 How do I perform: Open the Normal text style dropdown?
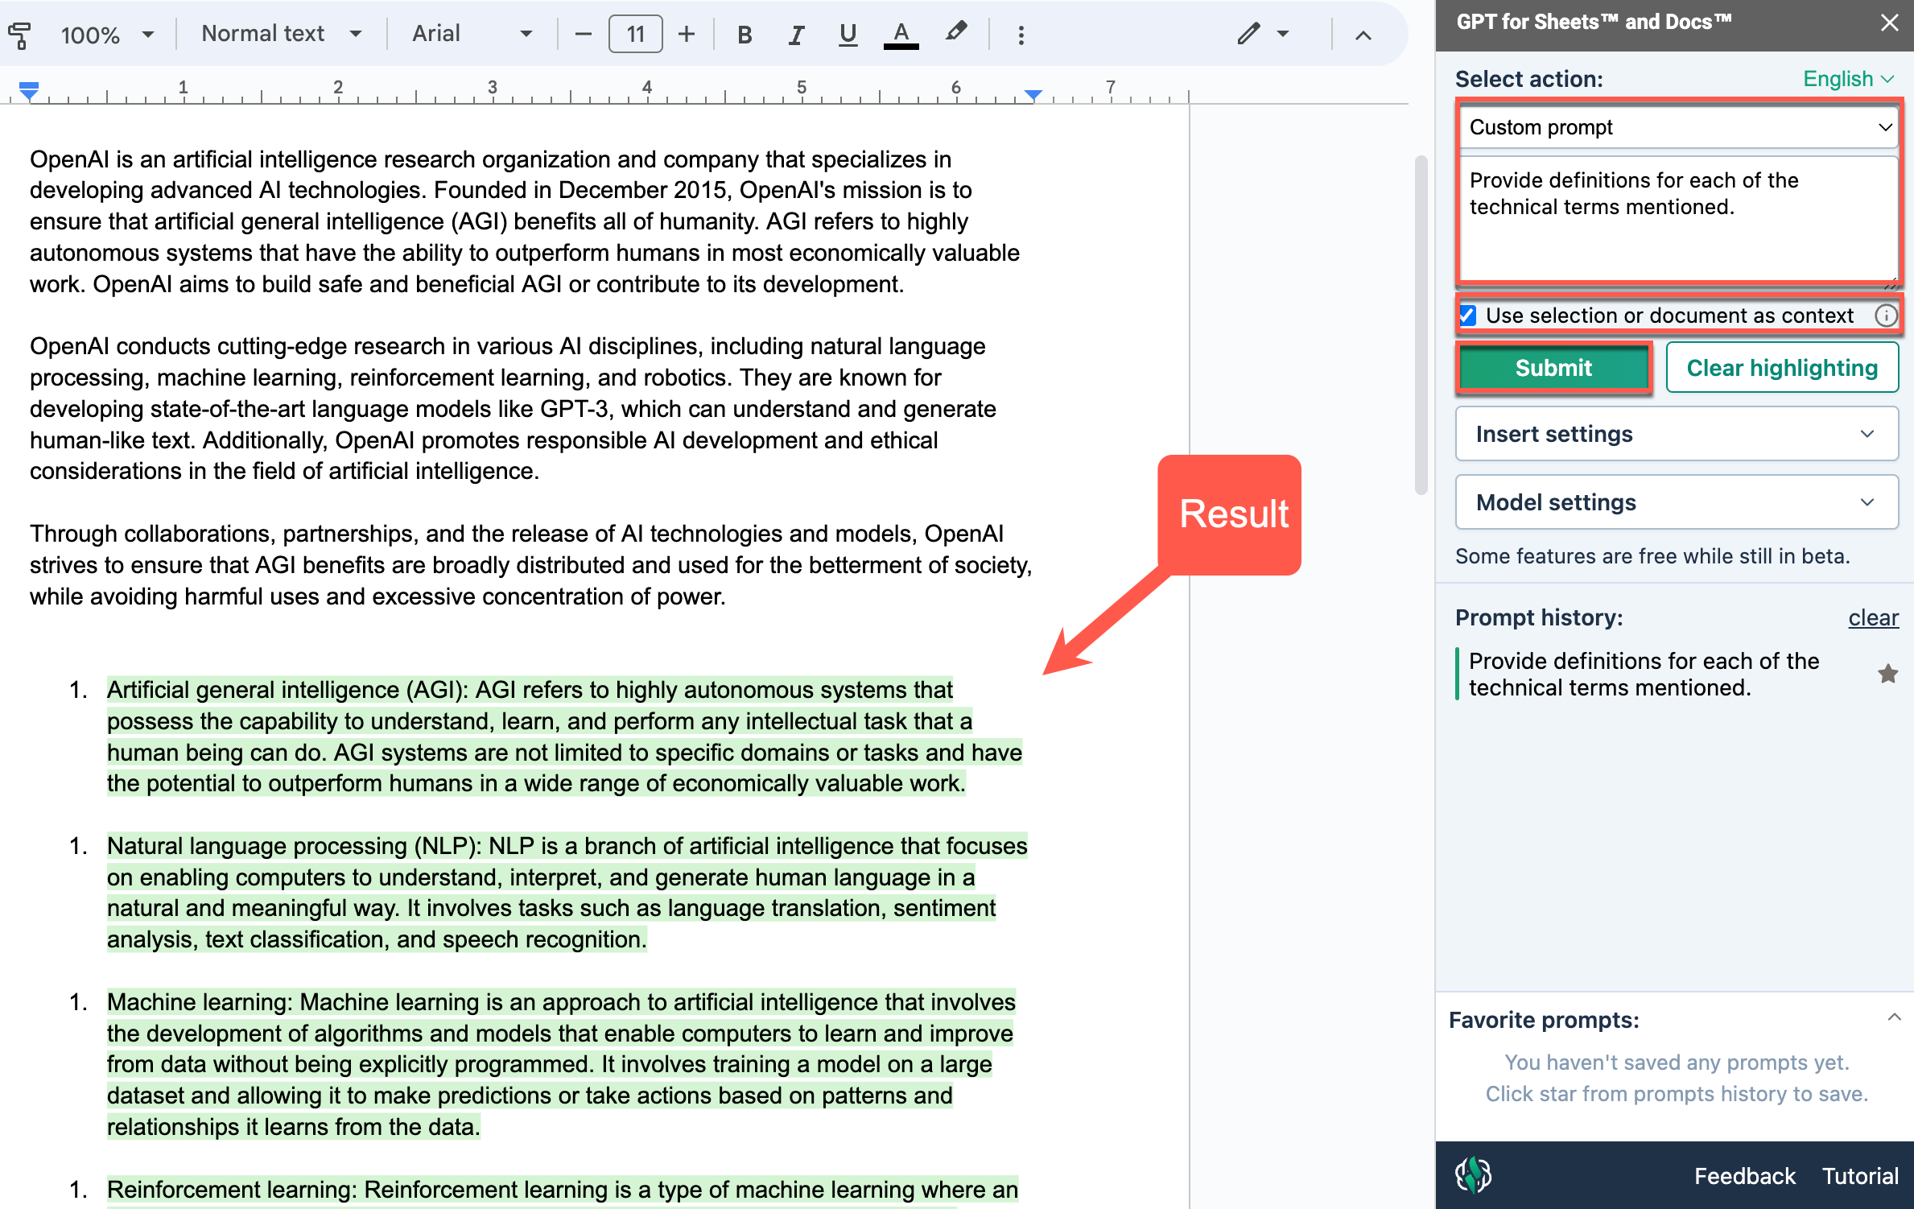(x=281, y=34)
